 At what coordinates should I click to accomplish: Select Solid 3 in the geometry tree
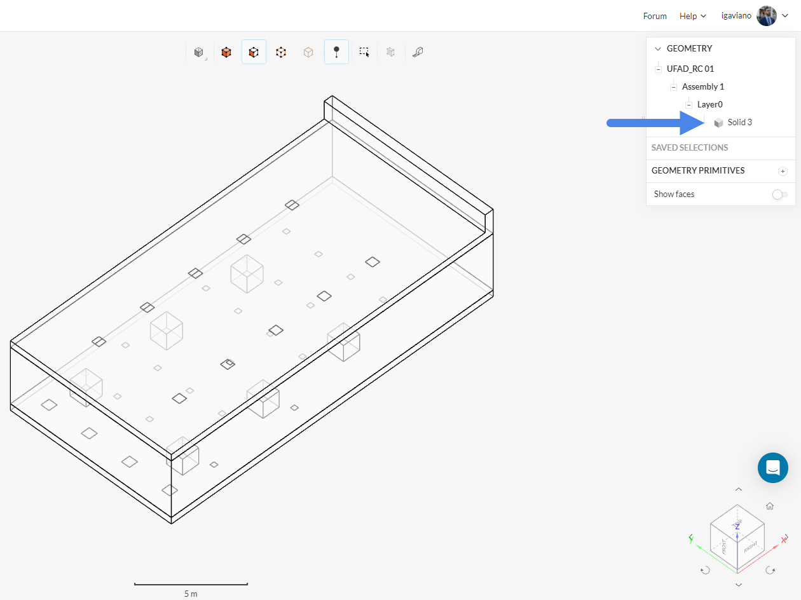coord(739,122)
